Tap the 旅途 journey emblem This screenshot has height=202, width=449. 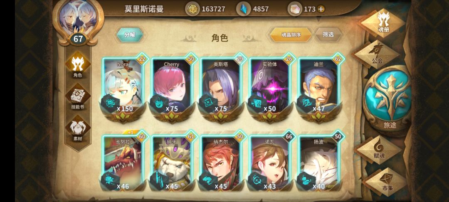pos(387,101)
